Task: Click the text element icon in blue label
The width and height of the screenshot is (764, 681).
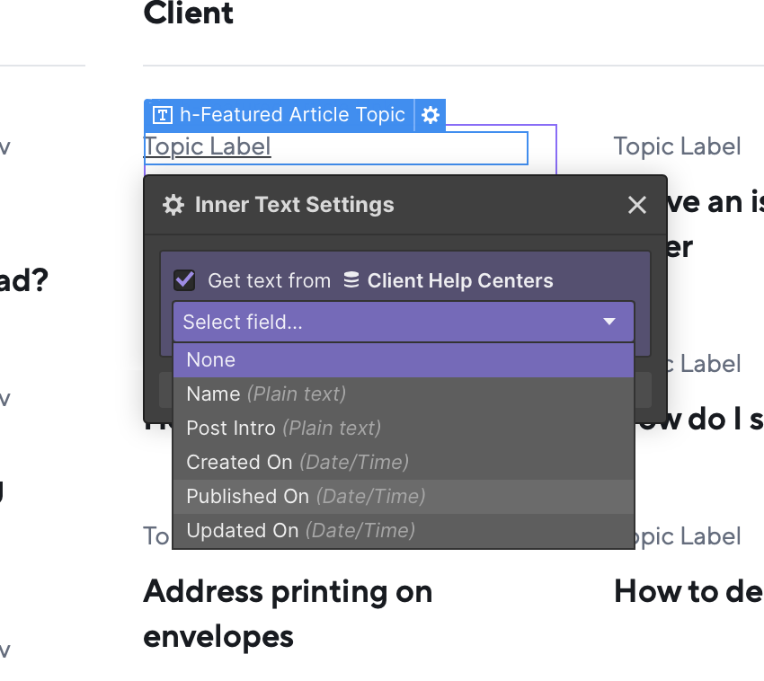Action: tap(163, 116)
